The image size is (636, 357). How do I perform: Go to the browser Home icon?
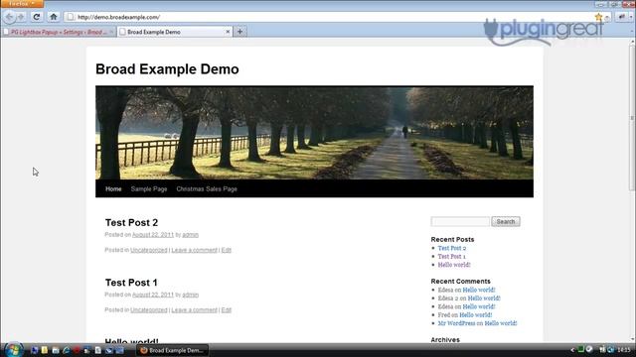point(54,17)
